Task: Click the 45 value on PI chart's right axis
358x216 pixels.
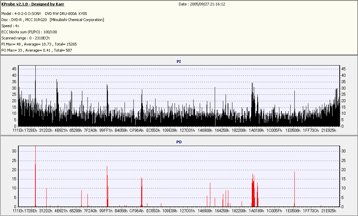Action: click(x=343, y=69)
